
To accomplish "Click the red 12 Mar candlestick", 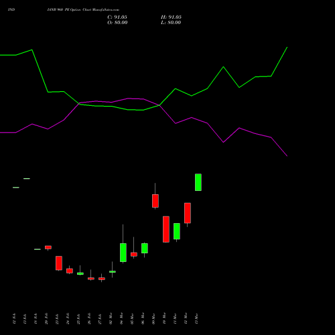I will (188, 213).
